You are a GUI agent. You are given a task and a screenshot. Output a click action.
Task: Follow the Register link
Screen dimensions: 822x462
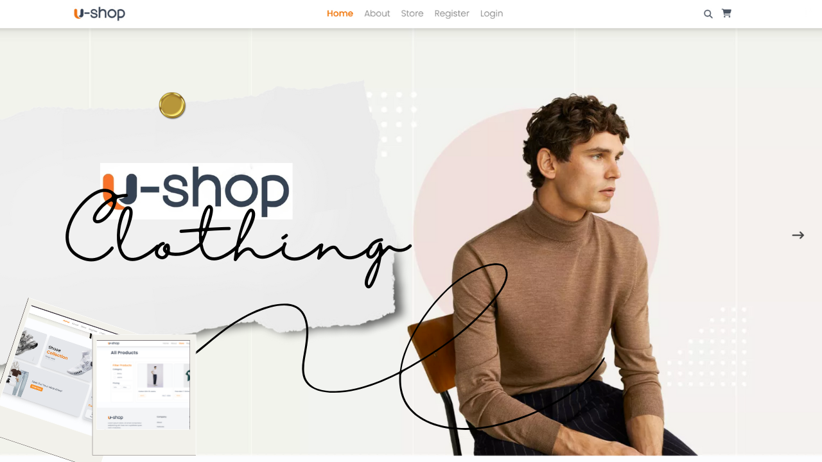tap(452, 13)
